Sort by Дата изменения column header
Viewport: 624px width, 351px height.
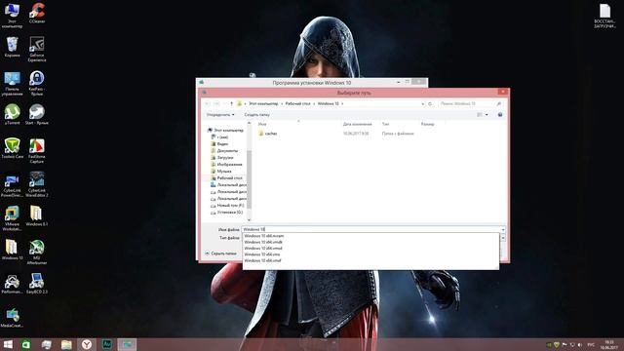(357, 124)
